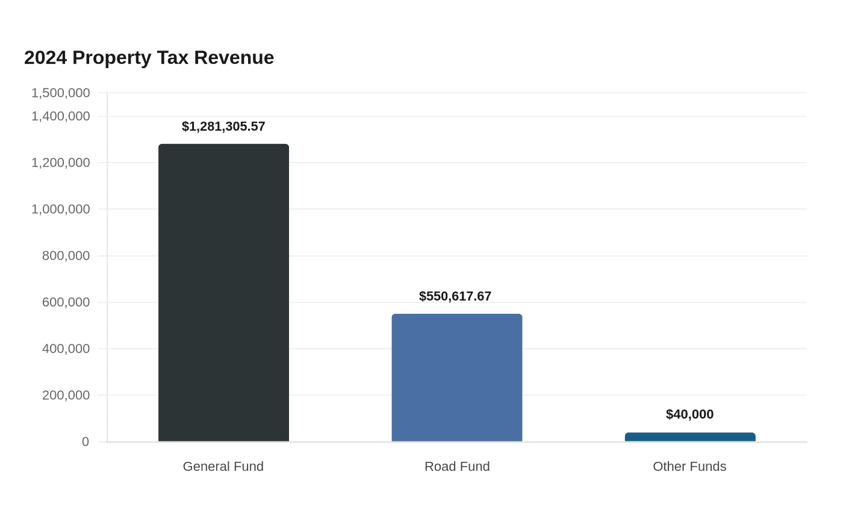Click the $40,000 data label
This screenshot has height=530, width=843.
tap(690, 414)
